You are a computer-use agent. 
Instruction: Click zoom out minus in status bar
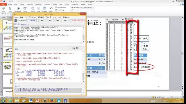(166, 97)
